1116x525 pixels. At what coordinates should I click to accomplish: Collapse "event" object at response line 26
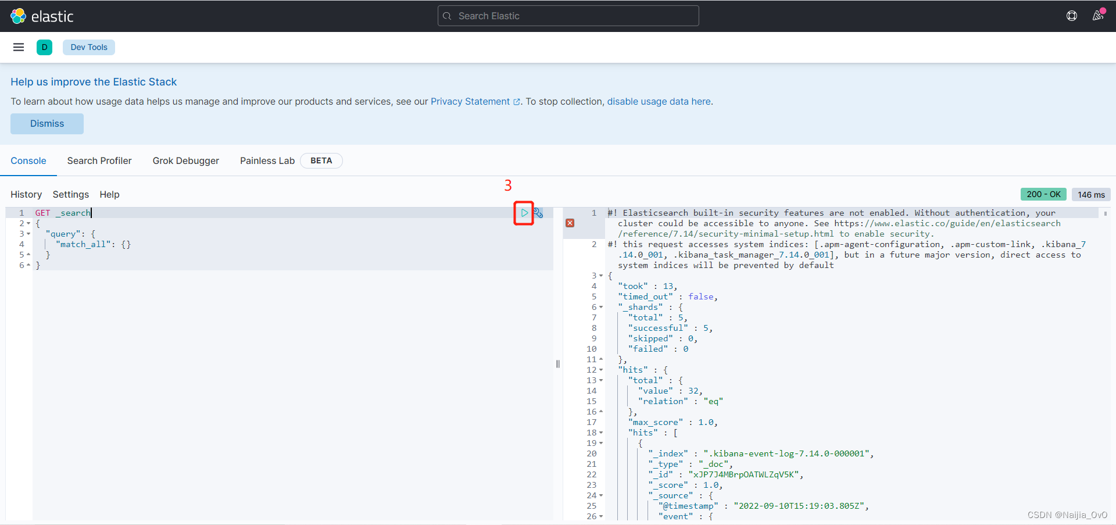601,516
